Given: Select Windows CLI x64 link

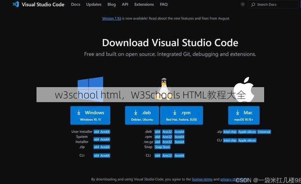Looking at the screenshot, I should pos(96,155).
